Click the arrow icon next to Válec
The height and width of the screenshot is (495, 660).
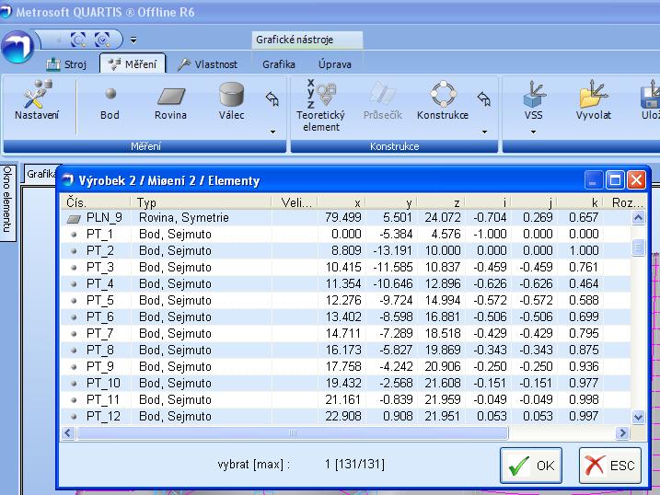pyautogui.click(x=272, y=98)
